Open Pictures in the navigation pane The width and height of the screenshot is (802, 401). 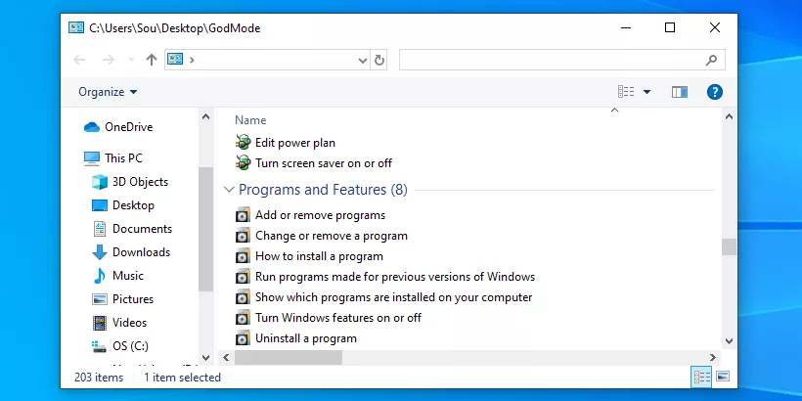[133, 299]
